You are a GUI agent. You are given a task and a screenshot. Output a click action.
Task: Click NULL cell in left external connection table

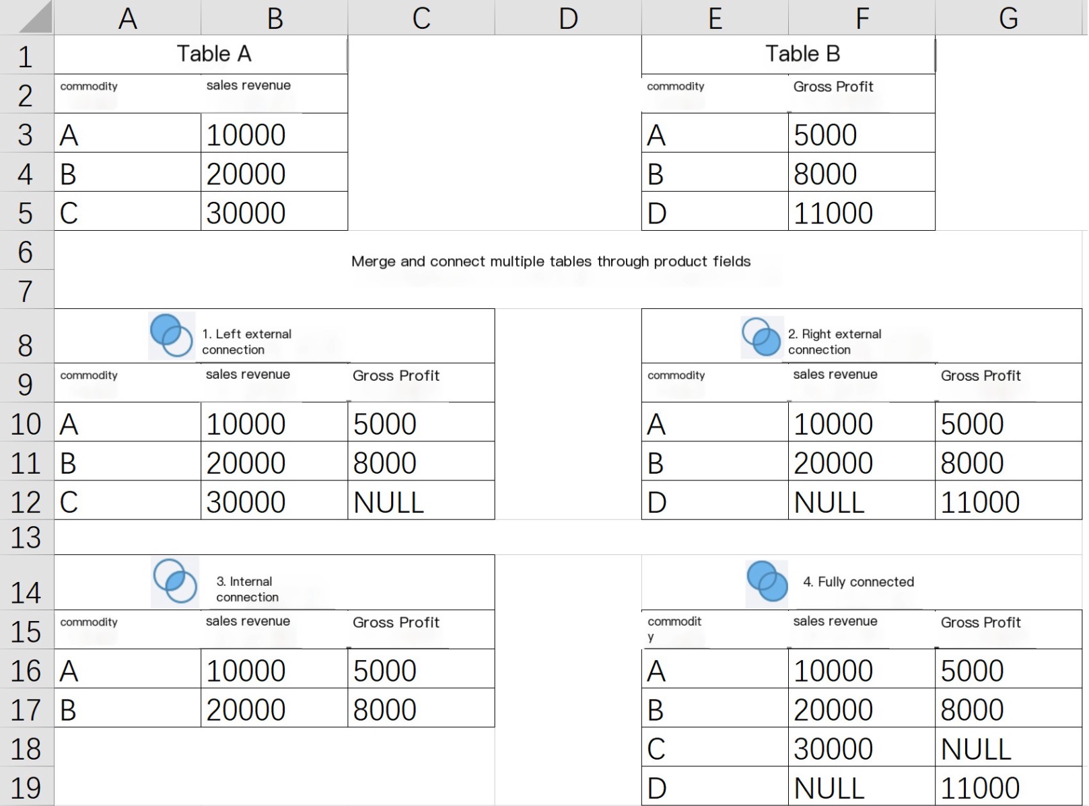420,502
